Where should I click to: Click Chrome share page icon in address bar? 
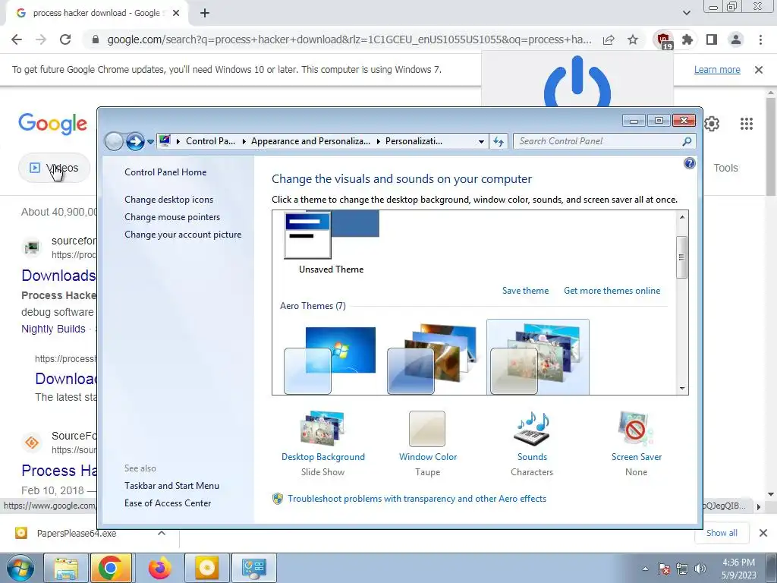click(609, 39)
